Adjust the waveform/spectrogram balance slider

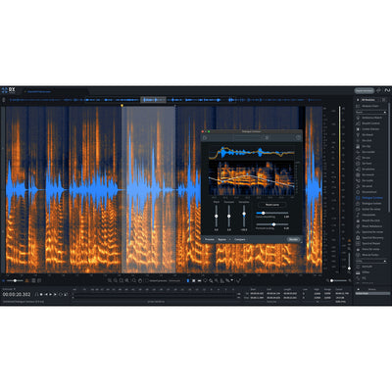(15, 280)
